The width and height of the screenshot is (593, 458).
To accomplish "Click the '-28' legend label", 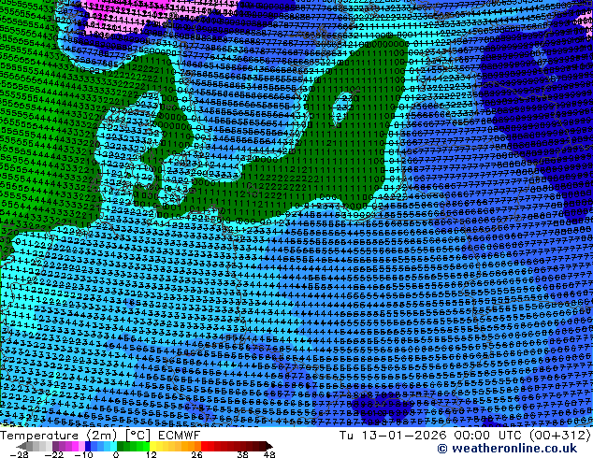I will click(19, 454).
